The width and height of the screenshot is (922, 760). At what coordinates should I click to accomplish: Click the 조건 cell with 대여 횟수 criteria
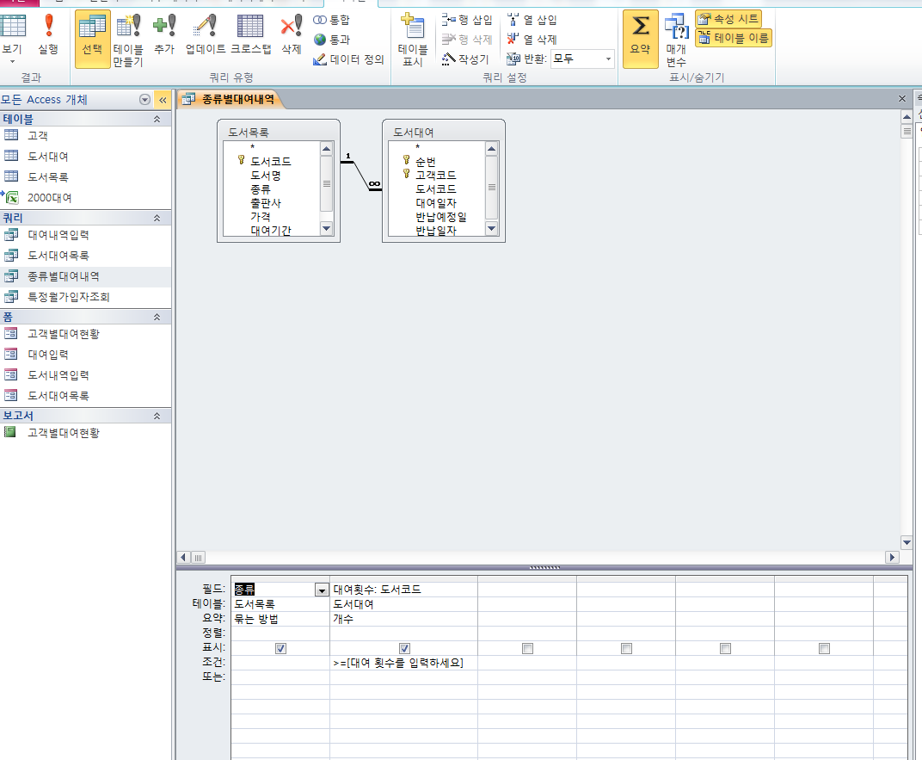[403, 663]
